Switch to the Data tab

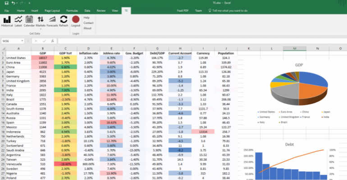click(x=87, y=11)
